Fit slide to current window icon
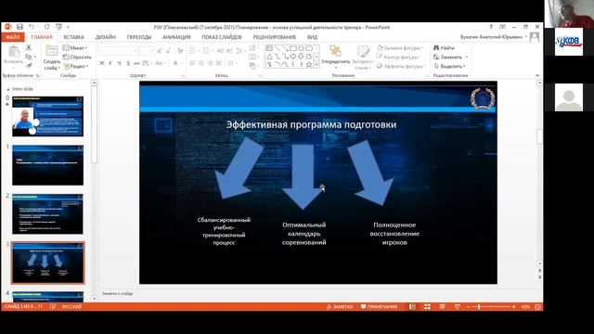The width and height of the screenshot is (594, 334). [538, 307]
